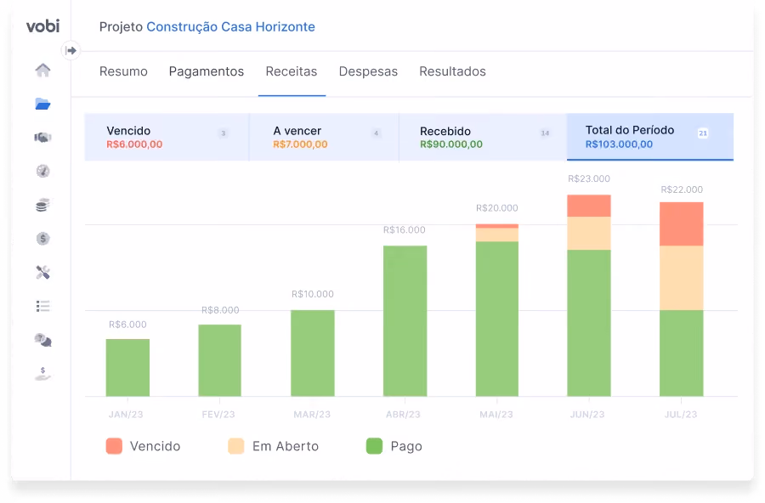Expand the sidebar with the arrow button
This screenshot has height=503, width=765.
tap(71, 50)
